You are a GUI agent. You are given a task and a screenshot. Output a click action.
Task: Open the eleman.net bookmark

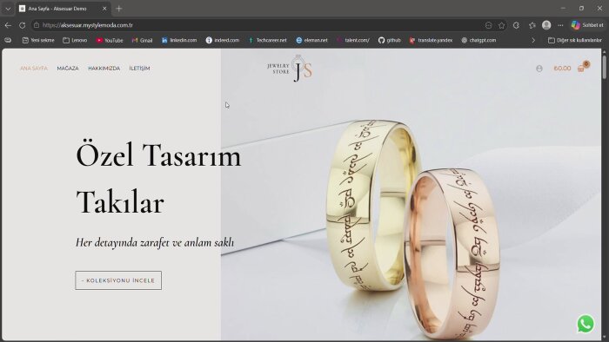311,40
